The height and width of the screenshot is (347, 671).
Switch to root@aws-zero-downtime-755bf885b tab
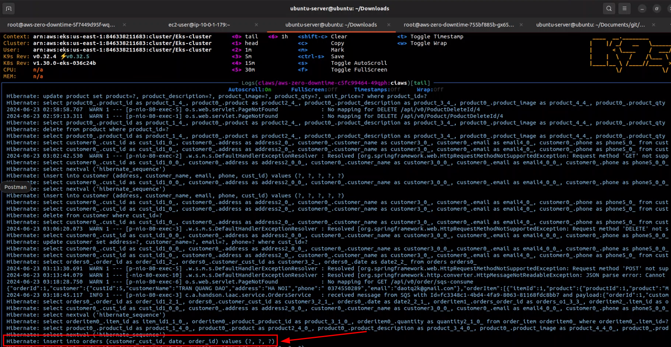pos(459,25)
